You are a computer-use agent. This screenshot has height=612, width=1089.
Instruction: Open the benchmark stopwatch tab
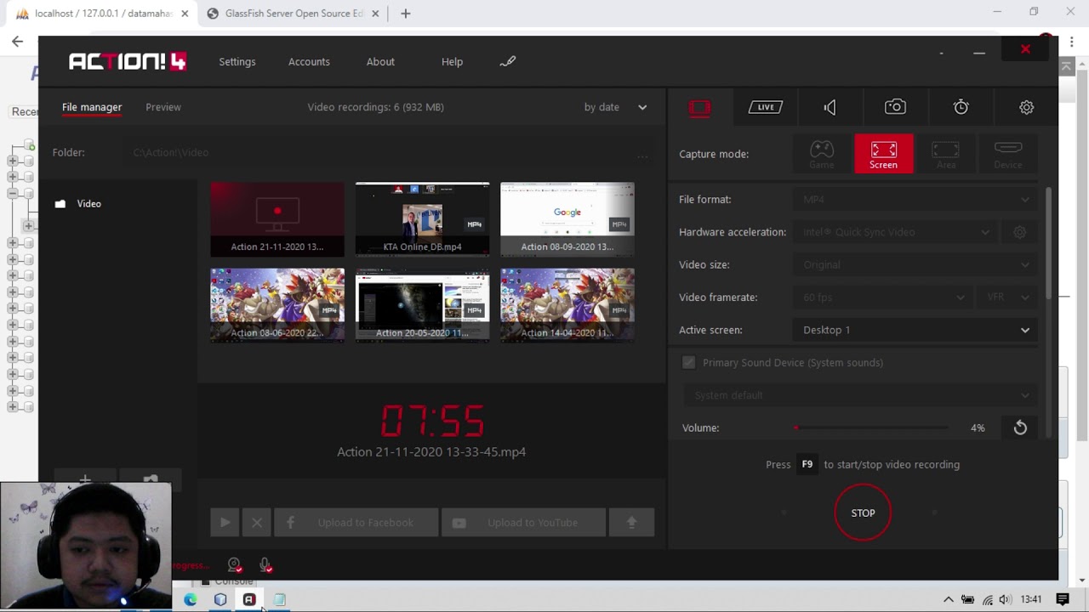click(x=961, y=107)
